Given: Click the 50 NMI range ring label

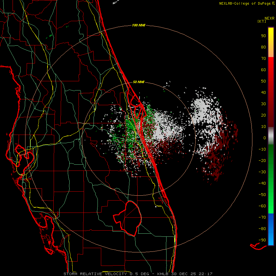Looking at the screenshot, I should 139,82.
